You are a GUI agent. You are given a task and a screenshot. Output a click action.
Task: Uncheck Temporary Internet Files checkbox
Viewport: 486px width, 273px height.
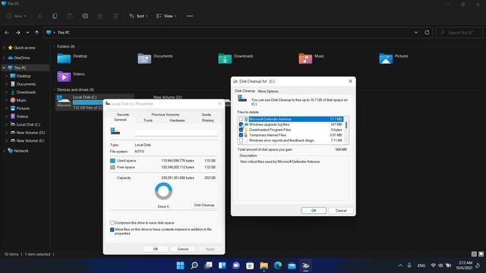coord(241,135)
